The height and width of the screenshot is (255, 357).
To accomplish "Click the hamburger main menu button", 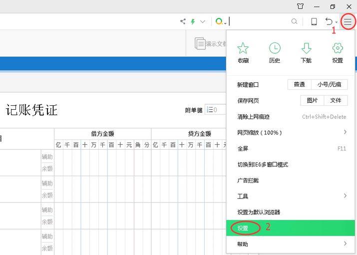I will click(x=348, y=21).
